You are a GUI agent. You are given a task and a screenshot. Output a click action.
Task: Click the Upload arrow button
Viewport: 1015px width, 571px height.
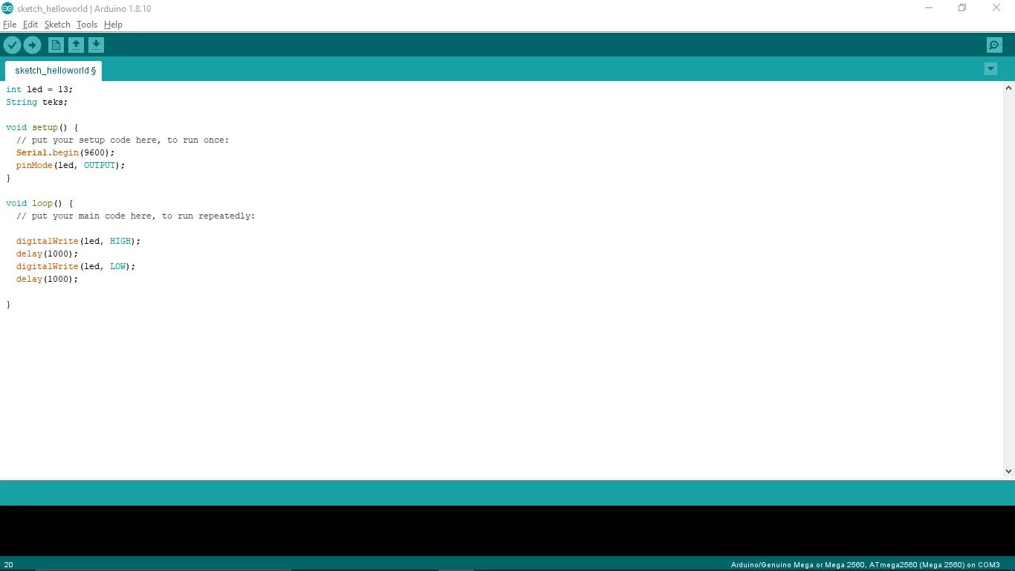[32, 45]
